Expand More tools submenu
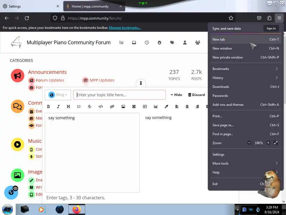Viewport: 286px width, 215px height. pos(246,163)
